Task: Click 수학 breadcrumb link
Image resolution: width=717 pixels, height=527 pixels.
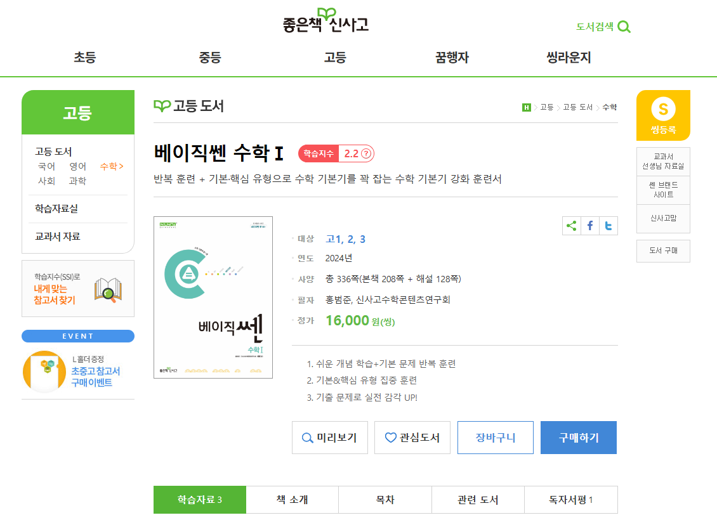Action: pyautogui.click(x=610, y=107)
